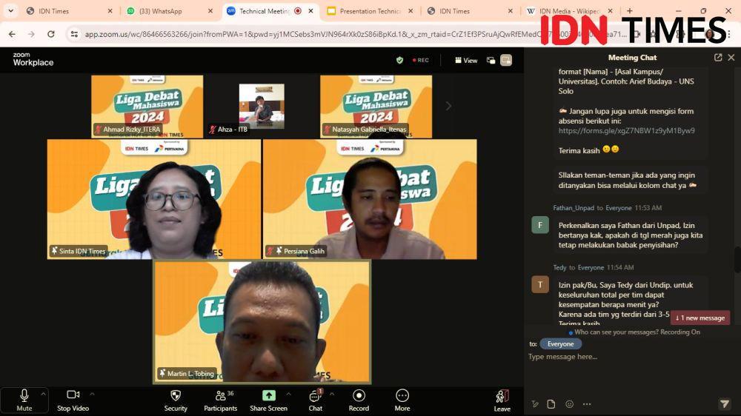The image size is (741, 416).
Task: Open Security shield options
Action: pyautogui.click(x=176, y=400)
